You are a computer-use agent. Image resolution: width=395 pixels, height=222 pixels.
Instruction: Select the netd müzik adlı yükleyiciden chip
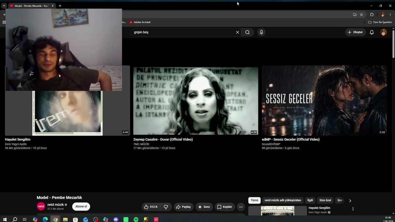point(283,200)
